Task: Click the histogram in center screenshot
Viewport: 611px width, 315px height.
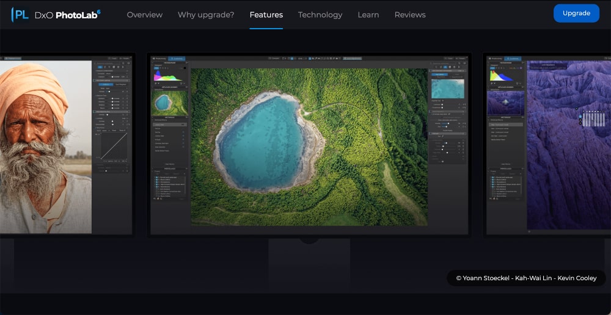Action: (x=169, y=74)
